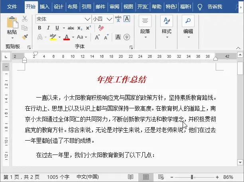Toggle strikethrough abc formatting
The width and height of the screenshot is (244, 182).
[71, 28]
